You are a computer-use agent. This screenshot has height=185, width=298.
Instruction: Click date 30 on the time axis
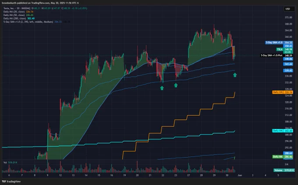tap(227, 175)
